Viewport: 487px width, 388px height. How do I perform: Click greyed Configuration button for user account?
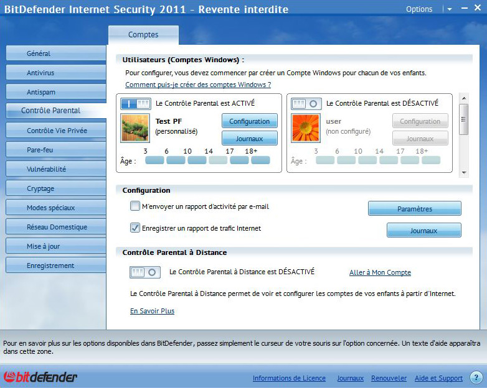coord(420,121)
